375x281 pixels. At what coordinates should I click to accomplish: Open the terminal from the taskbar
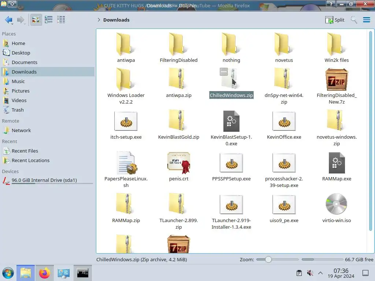(82, 273)
